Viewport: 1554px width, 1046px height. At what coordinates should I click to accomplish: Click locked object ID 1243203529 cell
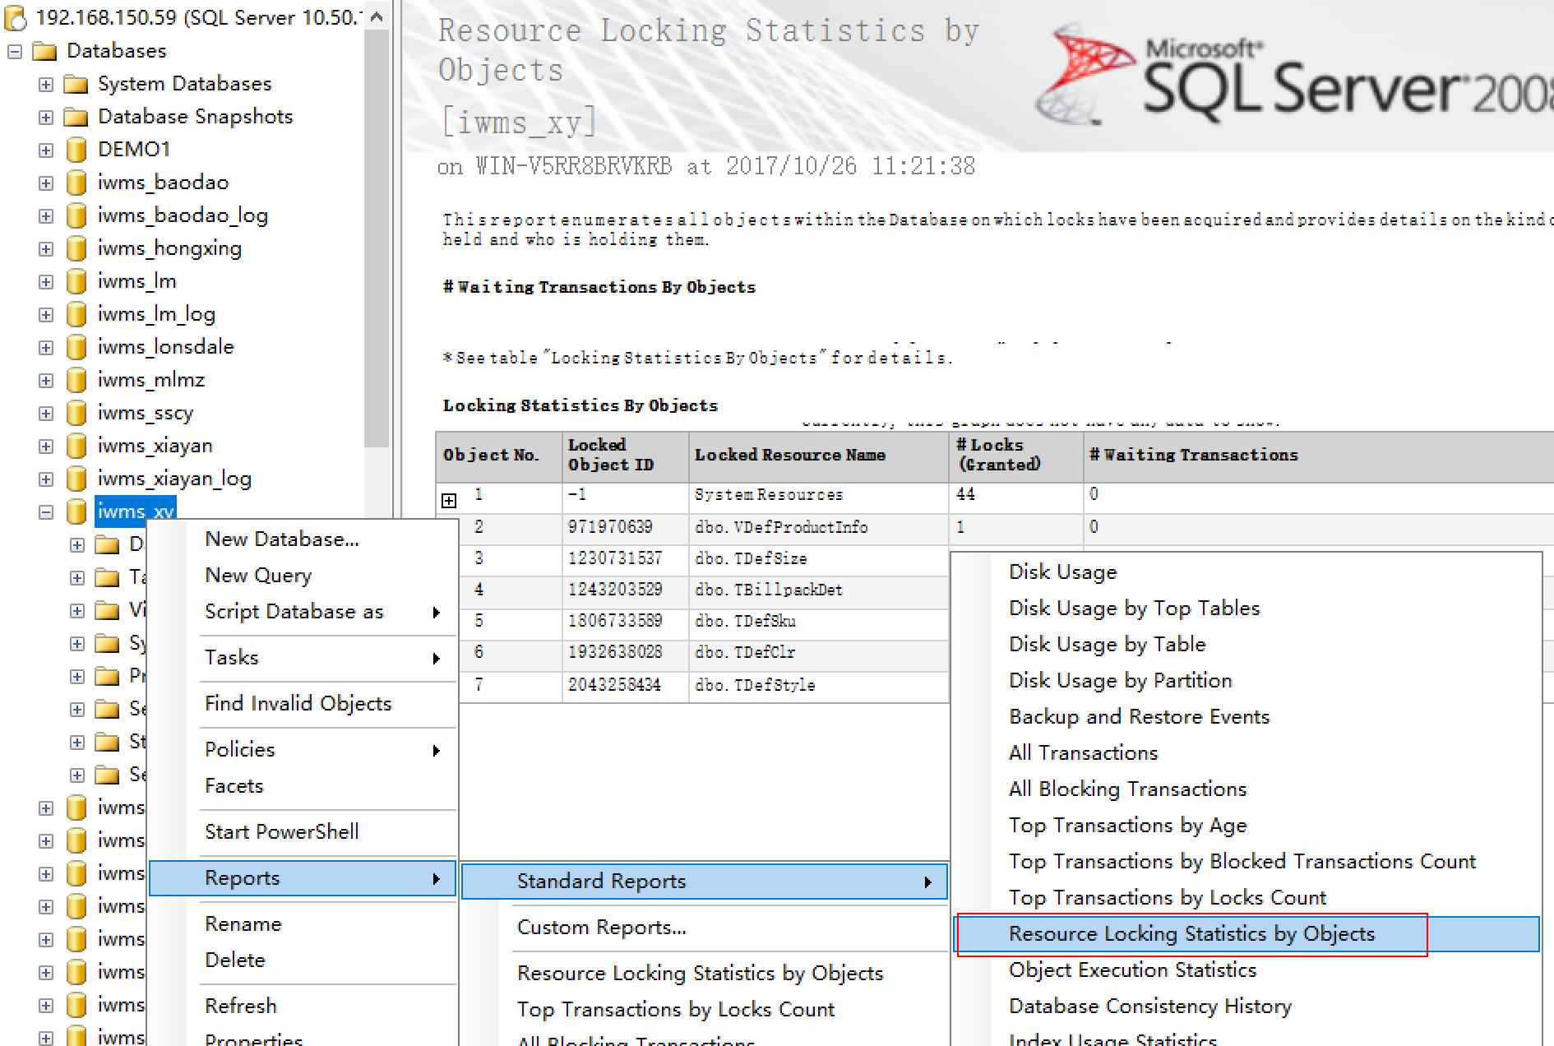click(x=625, y=590)
